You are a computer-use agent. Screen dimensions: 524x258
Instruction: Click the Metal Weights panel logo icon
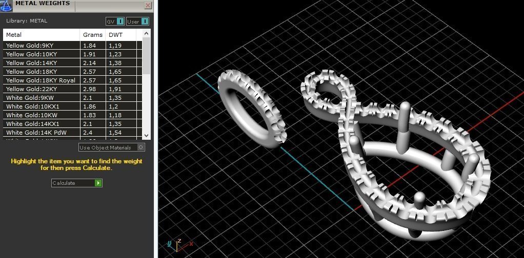[7, 5]
